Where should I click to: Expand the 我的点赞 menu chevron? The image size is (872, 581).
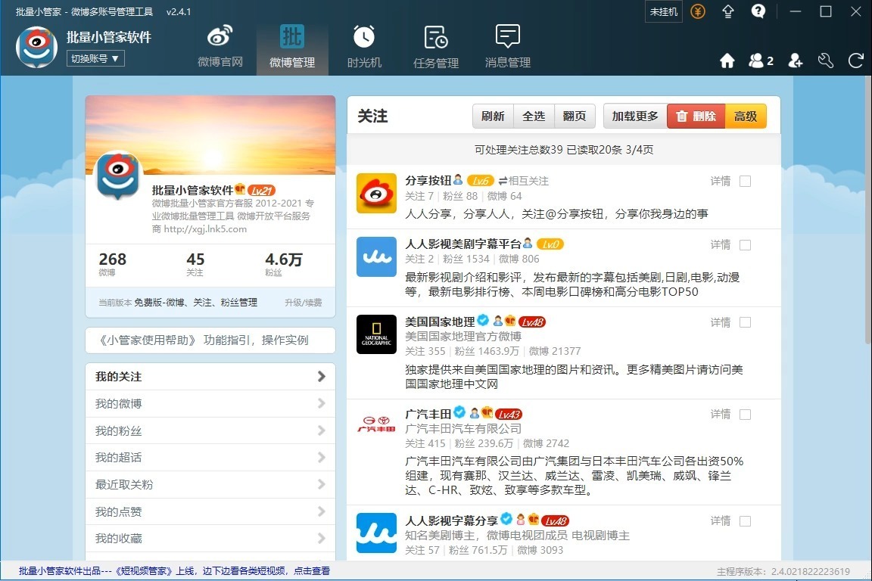tap(322, 511)
